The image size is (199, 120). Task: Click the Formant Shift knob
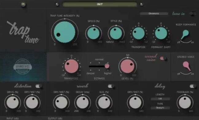161,33
